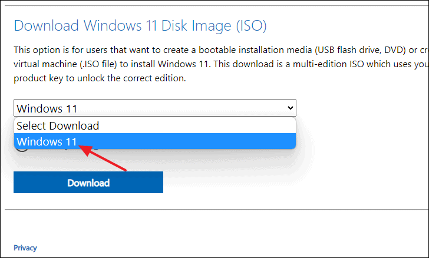The width and height of the screenshot is (429, 258).
Task: Click the "(ISO)" text in the heading
Action: click(x=251, y=25)
